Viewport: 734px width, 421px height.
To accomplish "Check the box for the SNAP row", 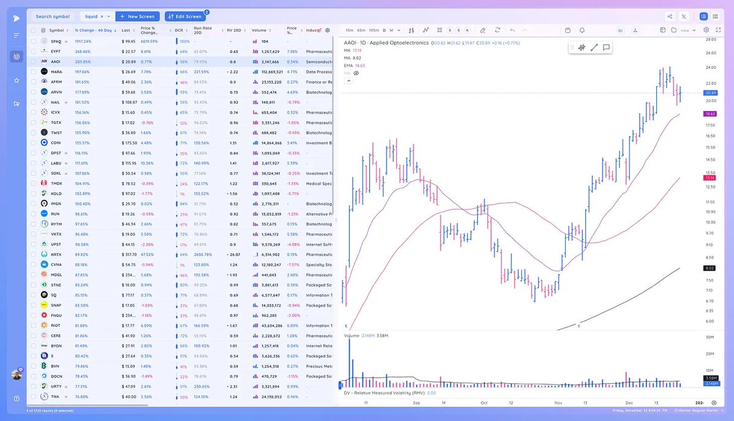I will point(34,305).
